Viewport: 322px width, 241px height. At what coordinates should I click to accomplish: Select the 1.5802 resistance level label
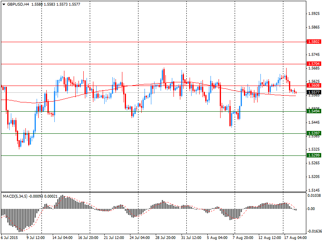314,42
